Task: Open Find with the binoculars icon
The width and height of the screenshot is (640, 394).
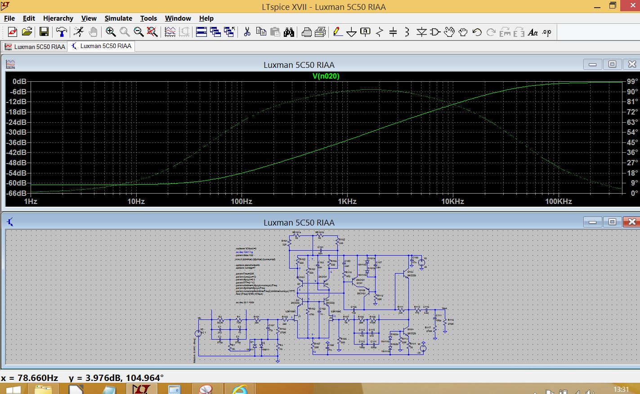Action: pos(289,32)
